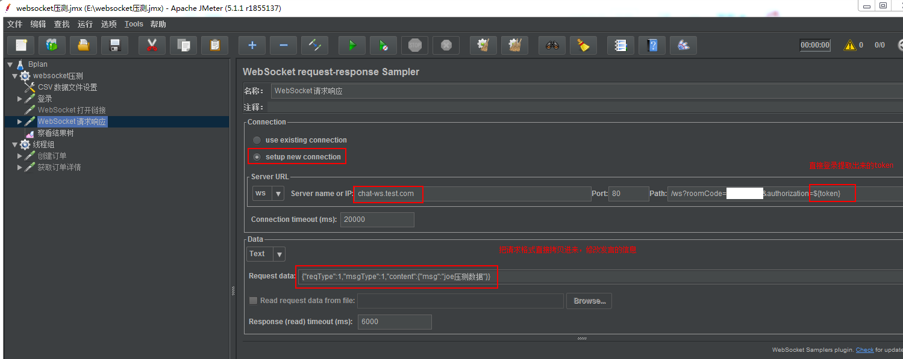Screen dimensions: 903x359
Task: Click the Browse... button
Action: [x=589, y=301]
